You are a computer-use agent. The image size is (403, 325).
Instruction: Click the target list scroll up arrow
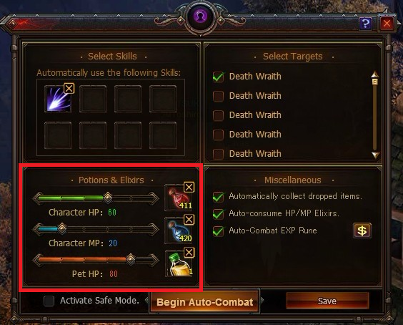tap(374, 74)
